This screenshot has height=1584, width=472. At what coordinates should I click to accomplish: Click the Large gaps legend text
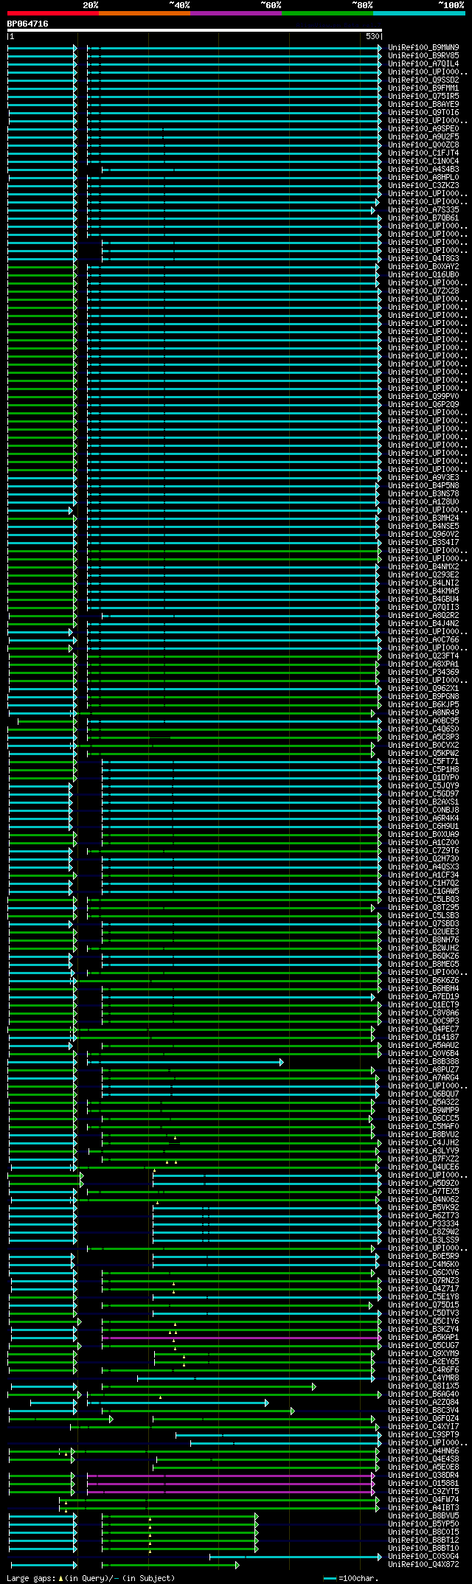pyautogui.click(x=91, y=1578)
